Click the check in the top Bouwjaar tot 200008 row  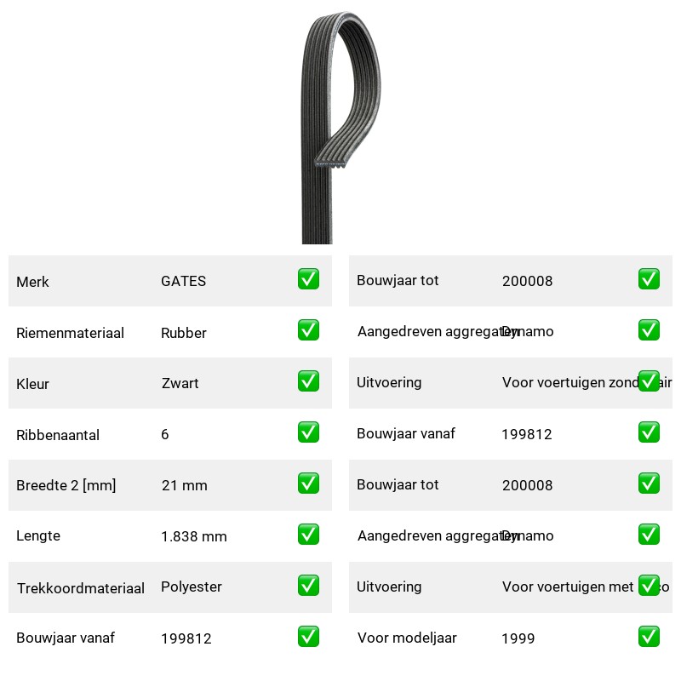649,279
